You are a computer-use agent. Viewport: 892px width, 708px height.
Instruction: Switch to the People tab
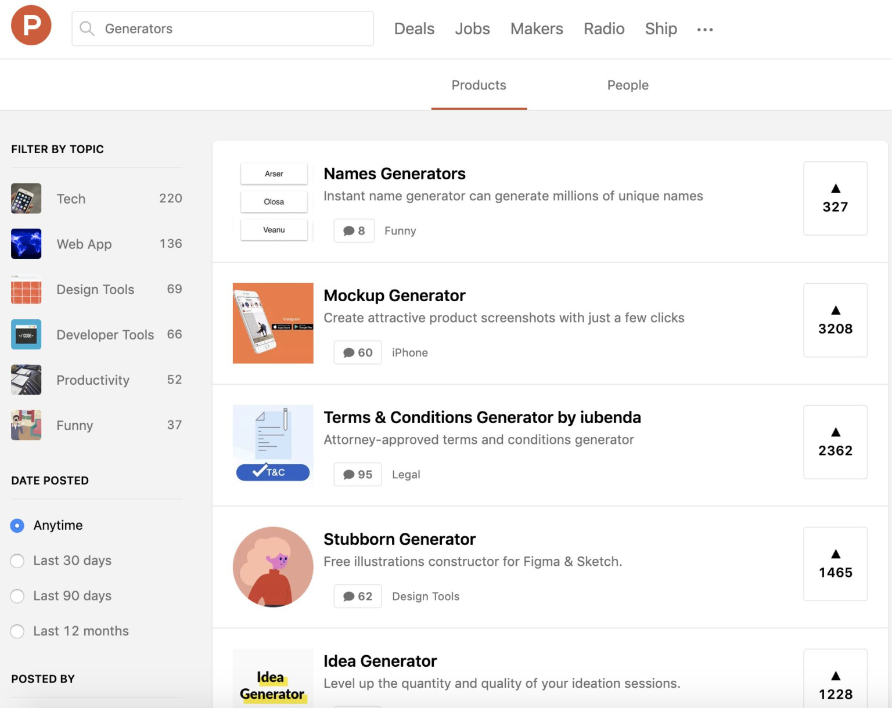(x=628, y=85)
